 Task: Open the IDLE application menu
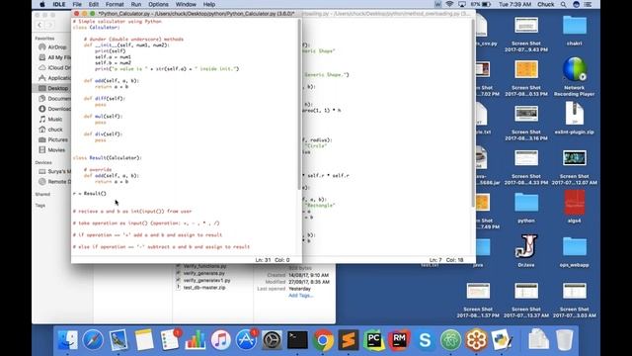(x=59, y=4)
